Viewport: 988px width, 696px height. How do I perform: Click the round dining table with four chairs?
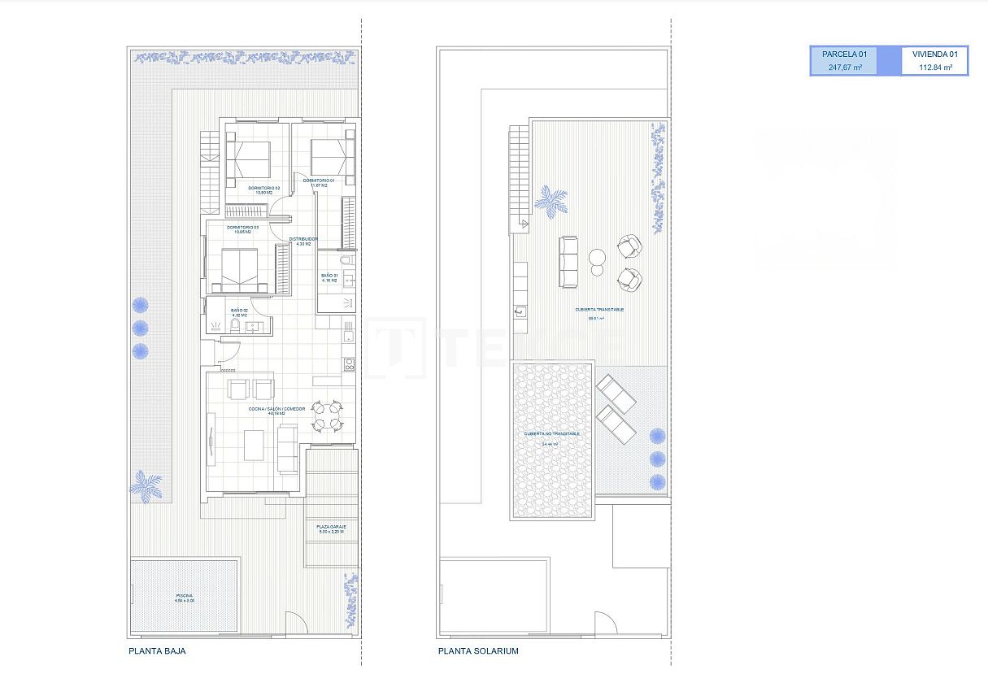[x=329, y=416]
